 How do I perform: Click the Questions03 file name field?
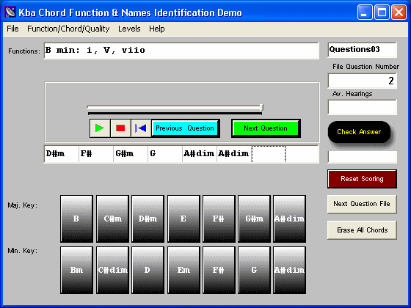[362, 50]
